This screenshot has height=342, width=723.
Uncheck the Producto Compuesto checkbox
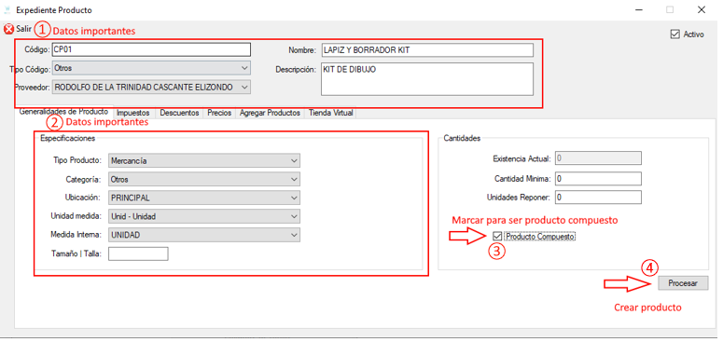point(497,236)
